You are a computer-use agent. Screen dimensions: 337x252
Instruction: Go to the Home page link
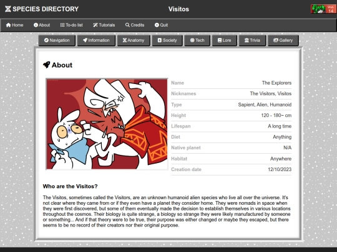[14, 25]
